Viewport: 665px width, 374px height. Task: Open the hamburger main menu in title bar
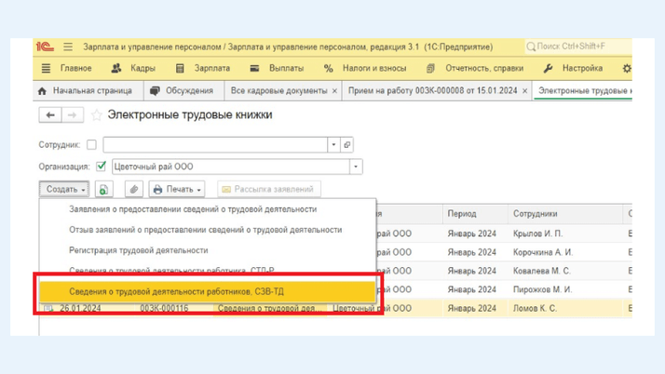coord(68,47)
